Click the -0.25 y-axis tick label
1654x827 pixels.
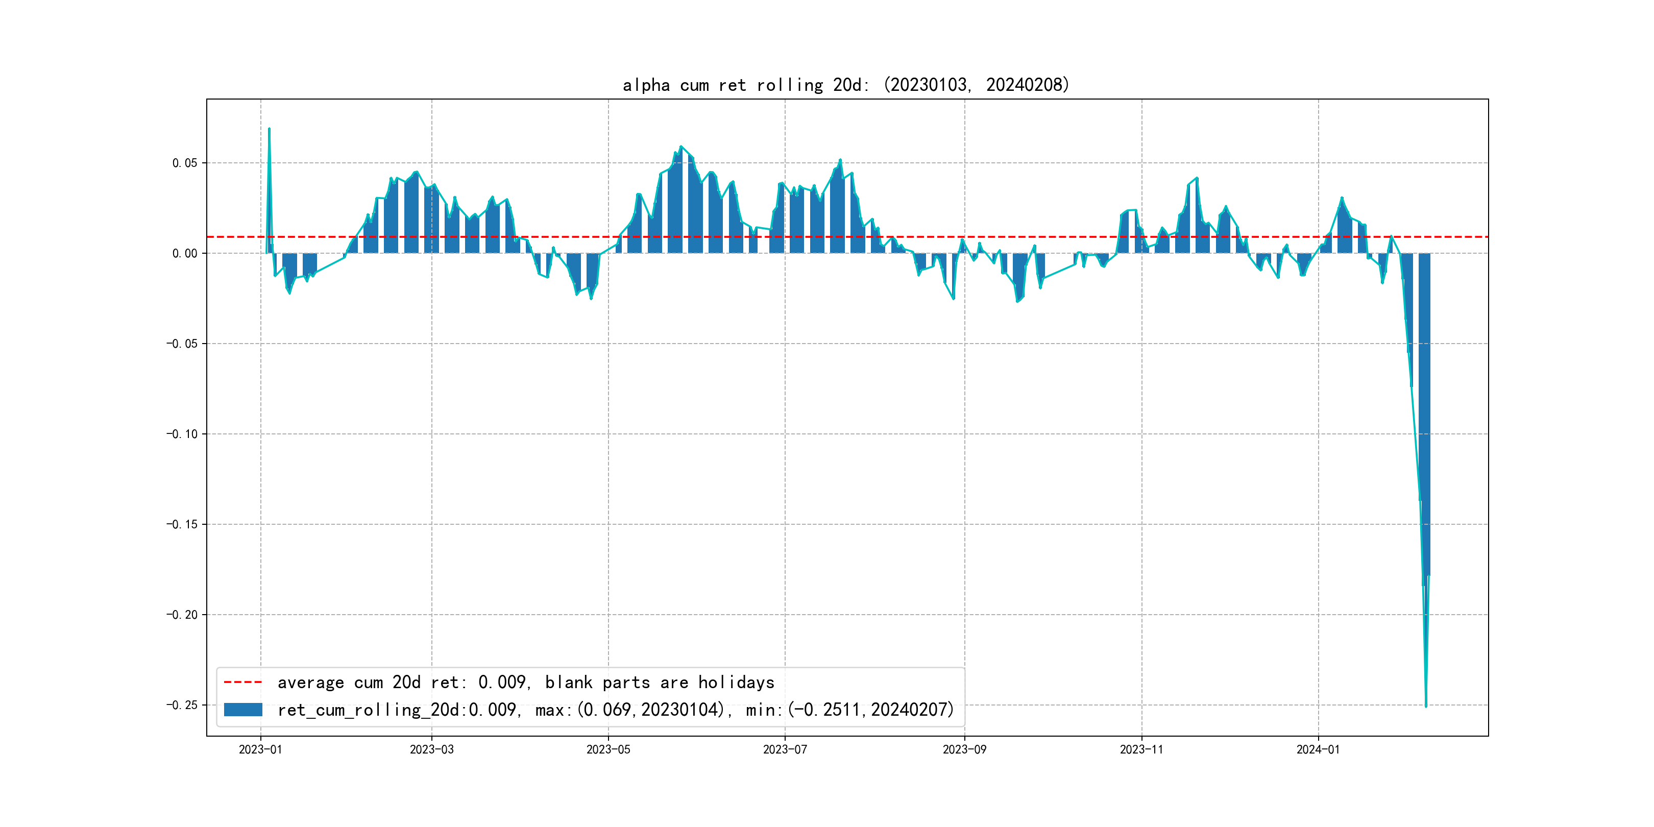(x=182, y=705)
